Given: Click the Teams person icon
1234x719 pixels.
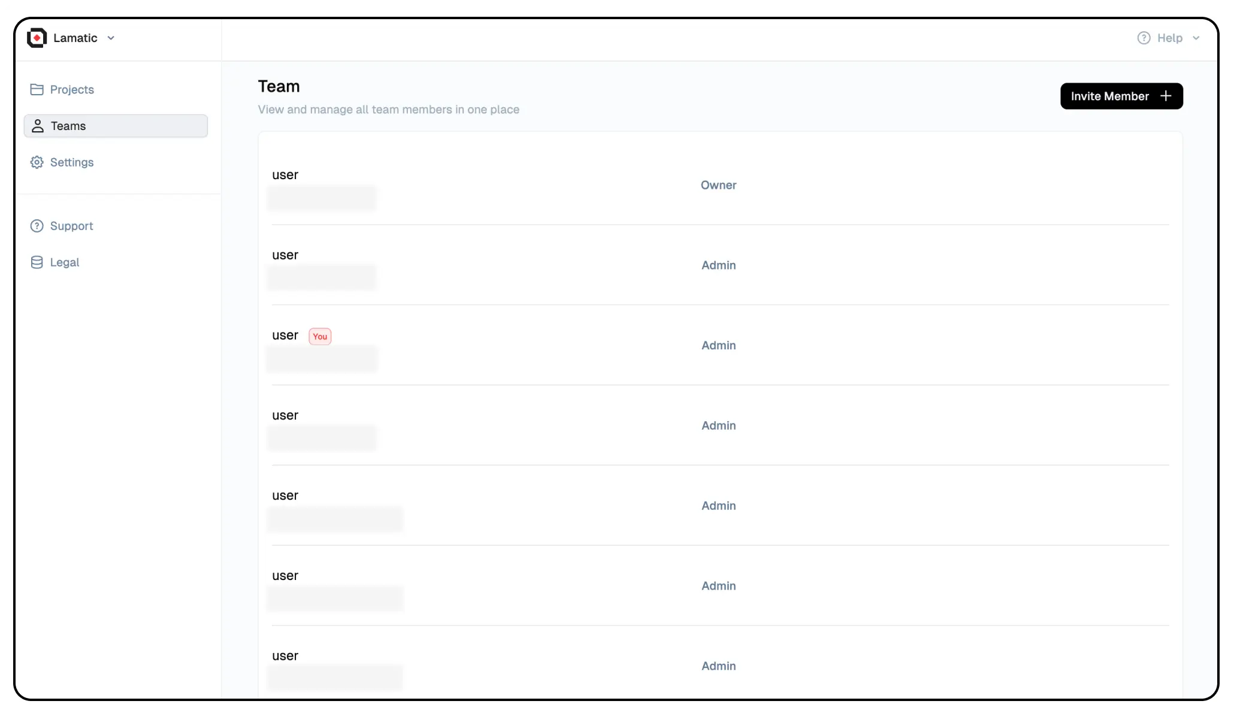Looking at the screenshot, I should point(38,126).
